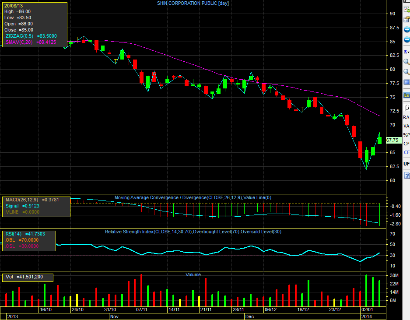Click the blue window layout icon
Viewport: 410px width, 320px height.
(406, 82)
